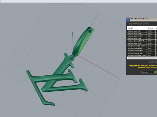The image size is (157, 117).
Task: Select the Yellow Gold:10KY row
Action: pos(142,33)
